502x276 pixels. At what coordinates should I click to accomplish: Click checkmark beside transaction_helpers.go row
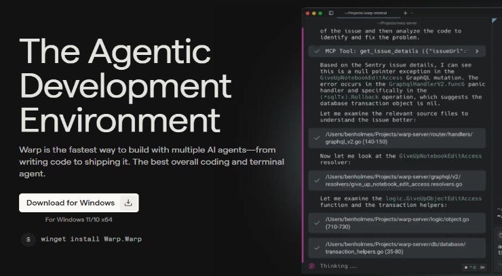click(317, 248)
